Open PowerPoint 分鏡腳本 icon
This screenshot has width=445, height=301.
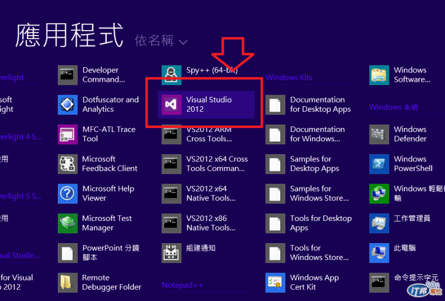pyautogui.click(x=67, y=253)
